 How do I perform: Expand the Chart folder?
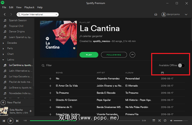pos(3,54)
